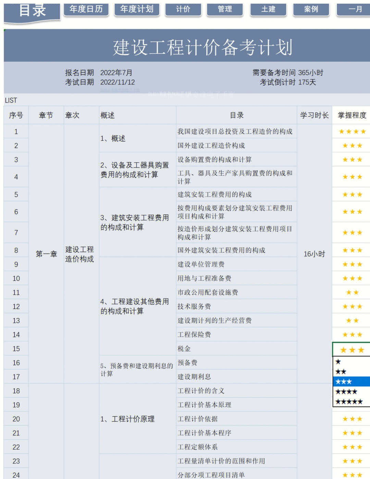This screenshot has height=479, width=370.
Task: Select the 2022年7月 registration date cell
Action: coord(116,73)
